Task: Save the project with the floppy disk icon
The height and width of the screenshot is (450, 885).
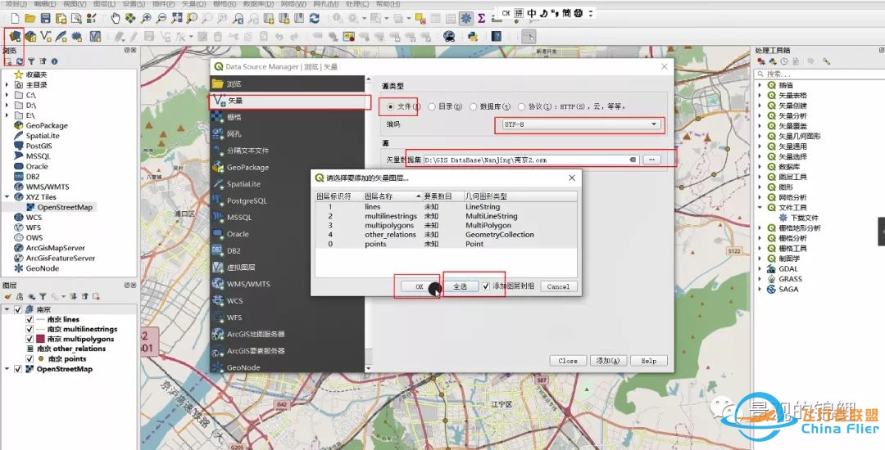Action: pyautogui.click(x=45, y=19)
